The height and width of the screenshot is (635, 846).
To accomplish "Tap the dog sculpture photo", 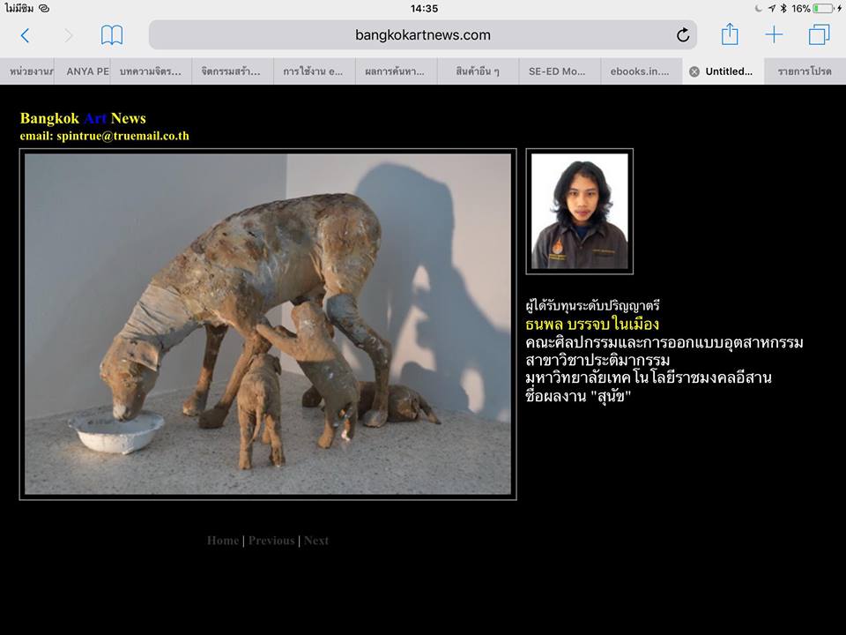I will [268, 324].
